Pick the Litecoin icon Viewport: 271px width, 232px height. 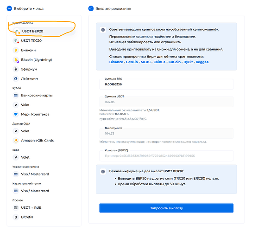(16, 78)
